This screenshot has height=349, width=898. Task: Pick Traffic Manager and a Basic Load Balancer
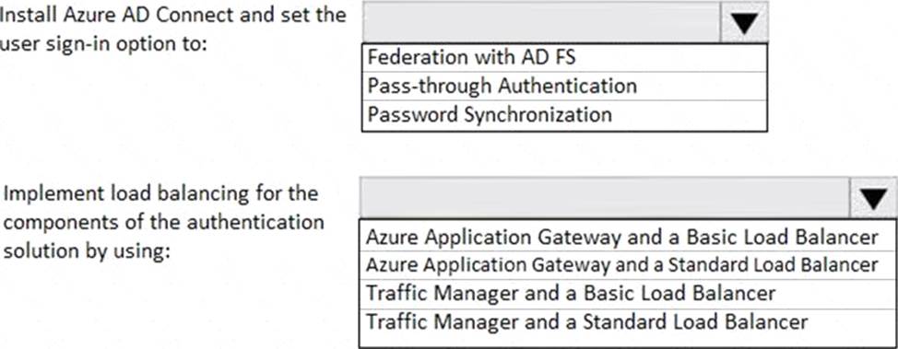[627, 294]
